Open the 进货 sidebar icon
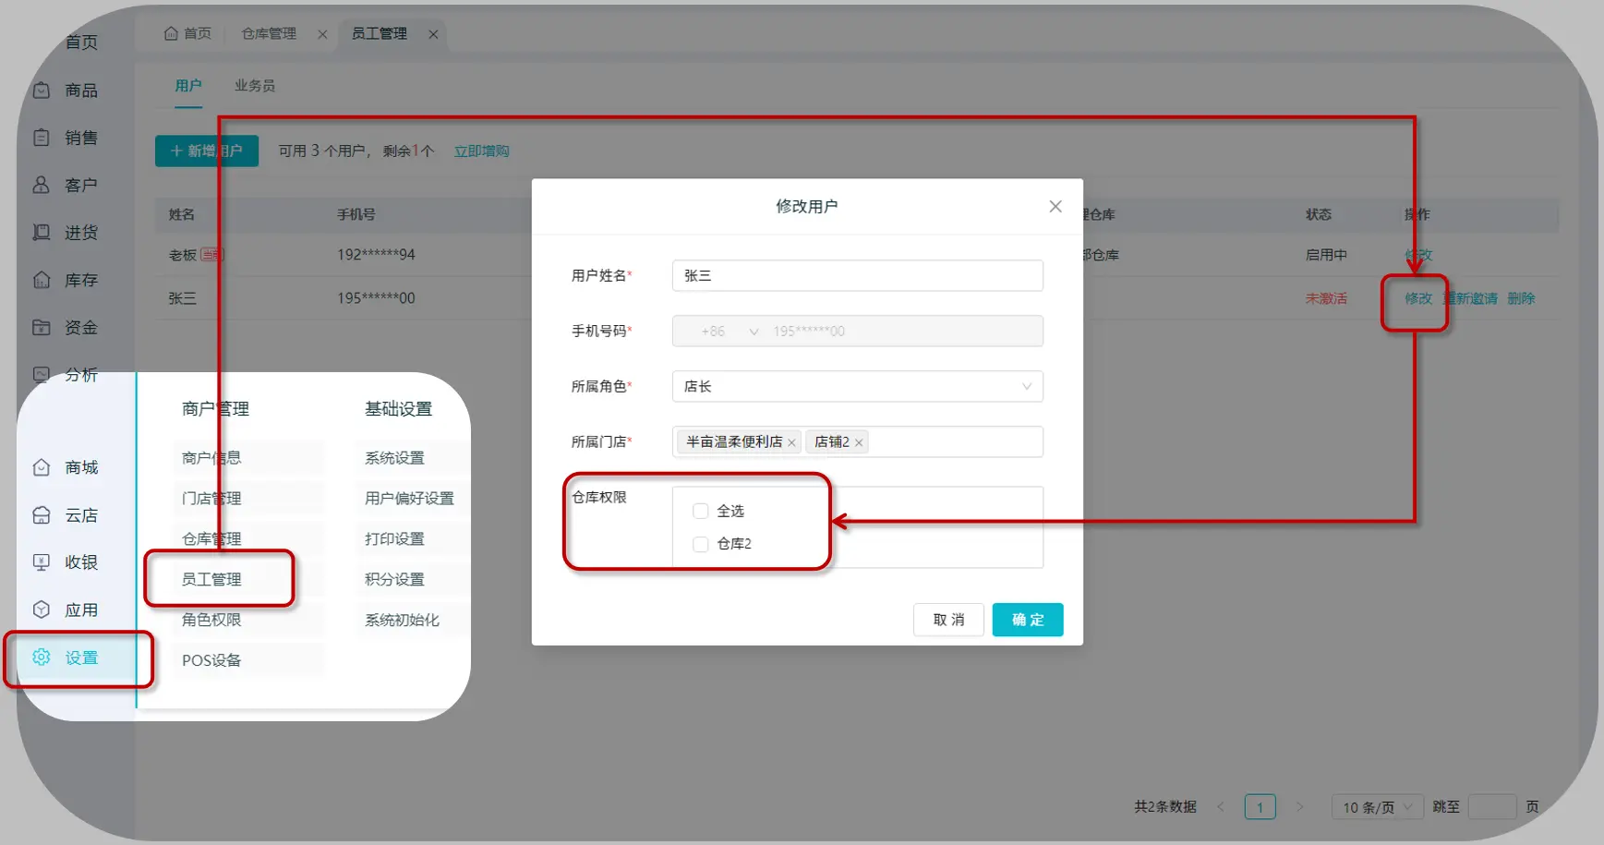Screen dimensions: 1604x845 click(x=42, y=232)
